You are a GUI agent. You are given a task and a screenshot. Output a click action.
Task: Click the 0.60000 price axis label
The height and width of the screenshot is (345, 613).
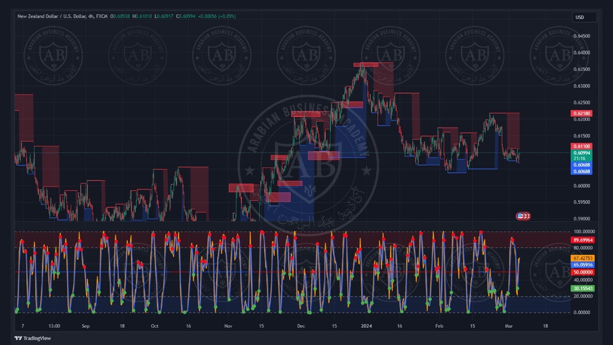[581, 186]
